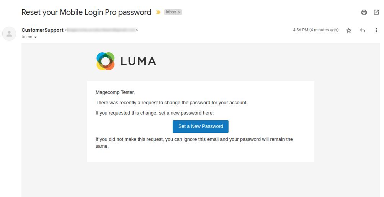The image size is (384, 197).
Task: Click the LUMA wordmark text
Action: pyautogui.click(x=138, y=61)
